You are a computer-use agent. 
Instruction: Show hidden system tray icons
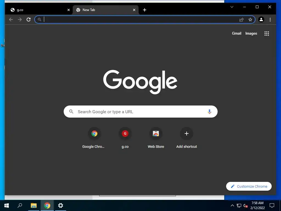click(232, 206)
